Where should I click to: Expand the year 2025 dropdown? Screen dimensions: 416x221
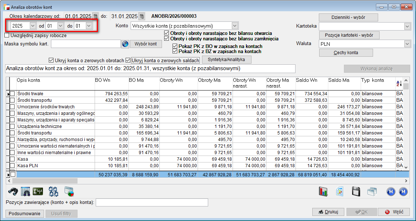tap(33, 26)
